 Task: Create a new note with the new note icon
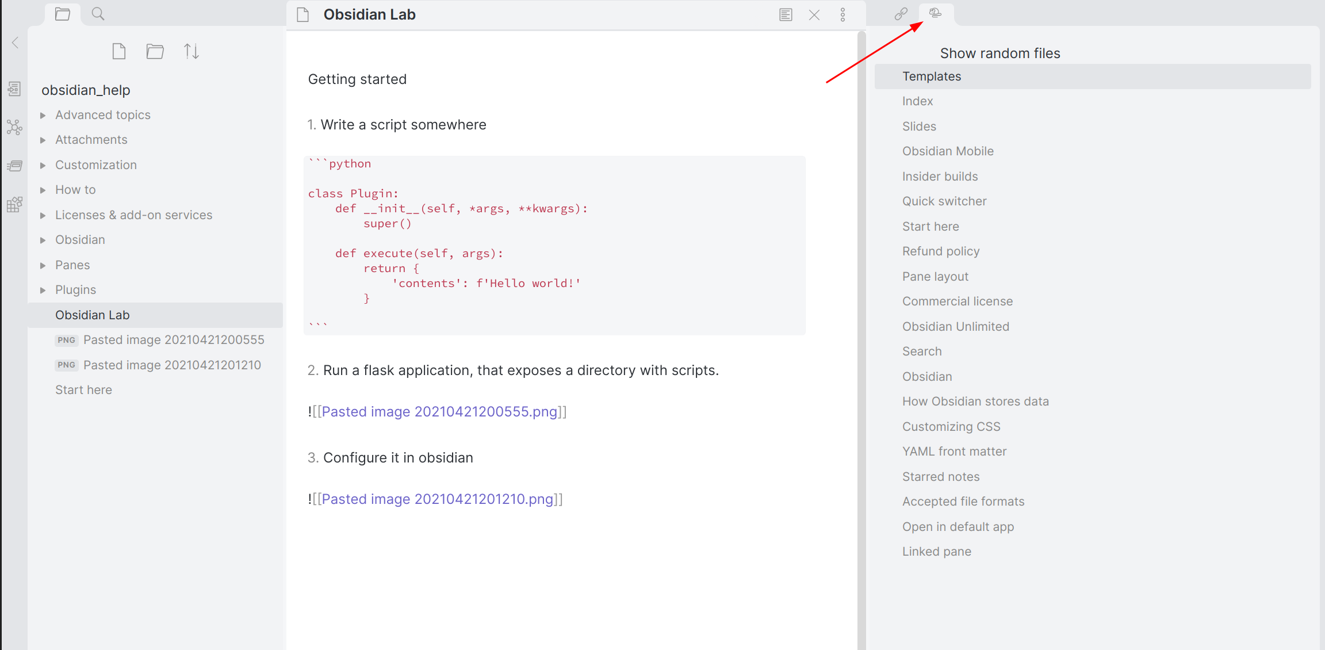(x=119, y=51)
